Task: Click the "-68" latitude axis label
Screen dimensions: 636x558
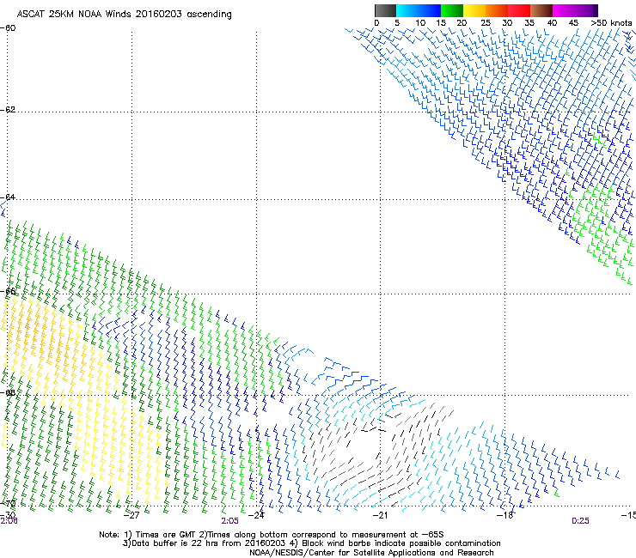Action: 8,392
